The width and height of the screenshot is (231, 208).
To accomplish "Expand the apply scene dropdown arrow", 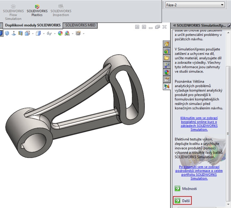I will click(x=72, y=34).
